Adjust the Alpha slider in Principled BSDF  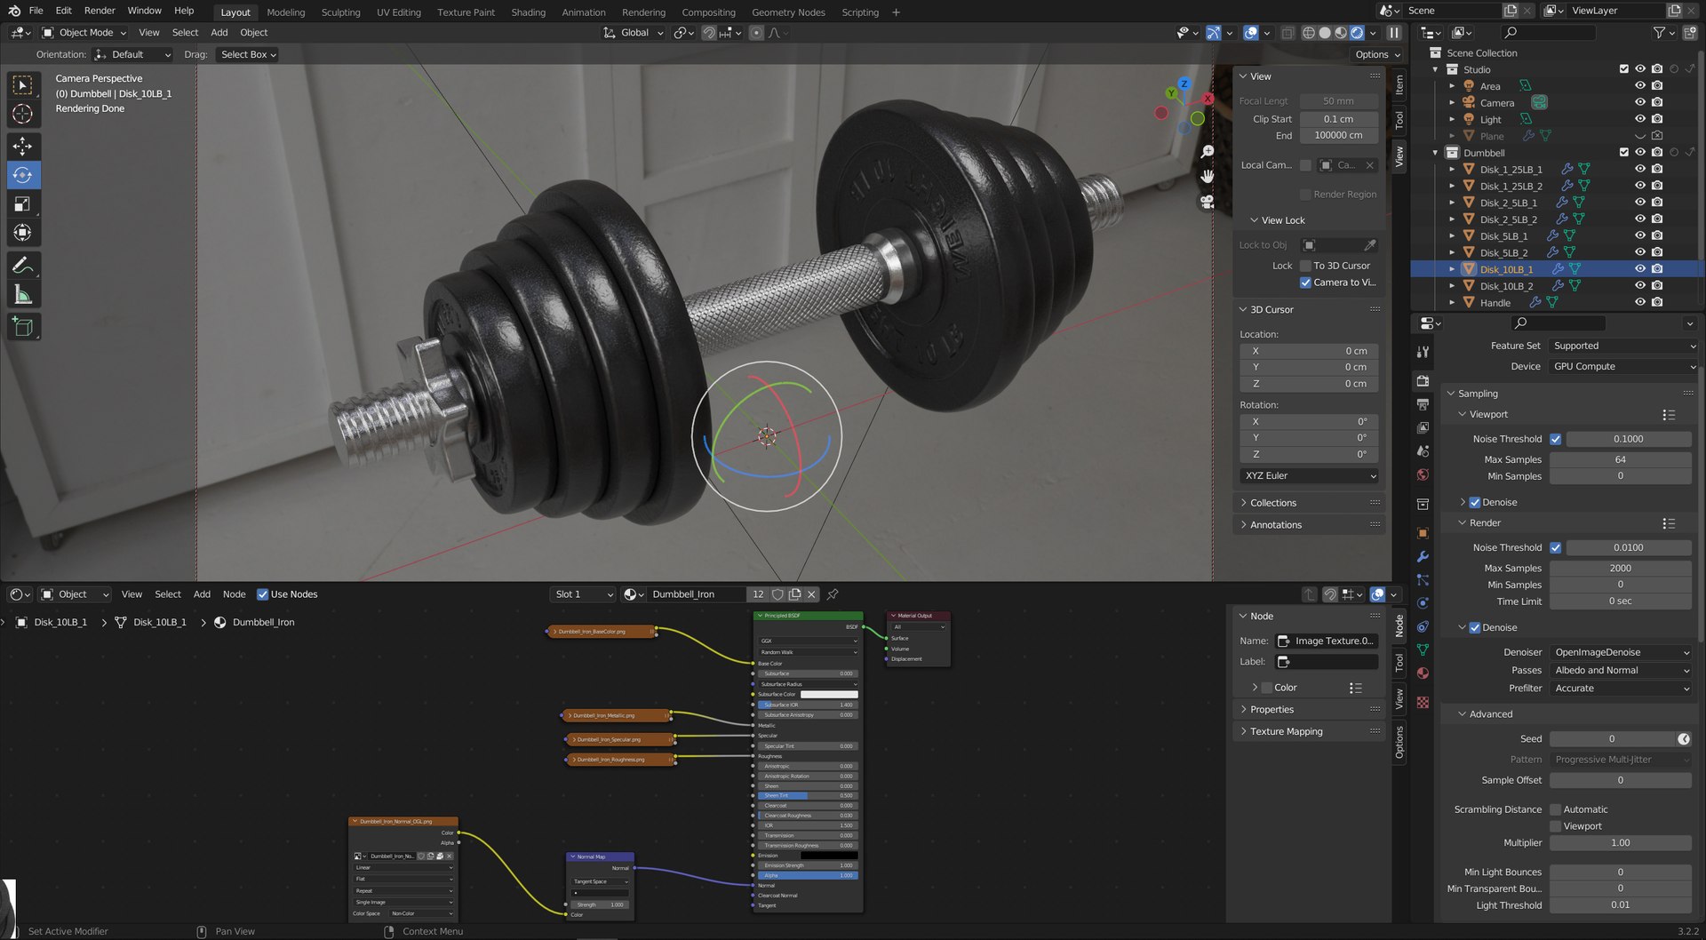[x=808, y=875]
